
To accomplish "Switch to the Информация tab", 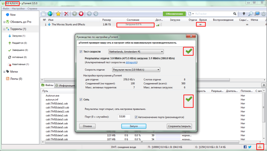I will point(65,85).
